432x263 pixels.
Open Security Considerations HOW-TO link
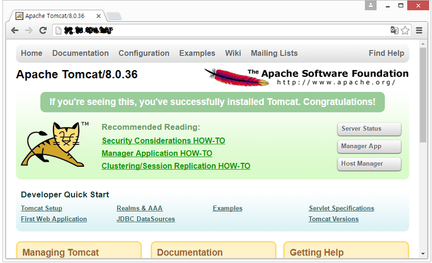pos(163,141)
